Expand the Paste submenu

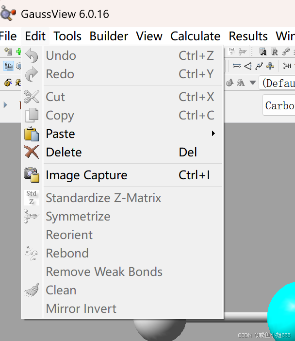click(123, 134)
